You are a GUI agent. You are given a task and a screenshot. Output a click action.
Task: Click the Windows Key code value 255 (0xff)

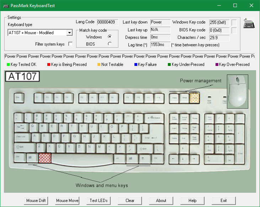pos(219,22)
